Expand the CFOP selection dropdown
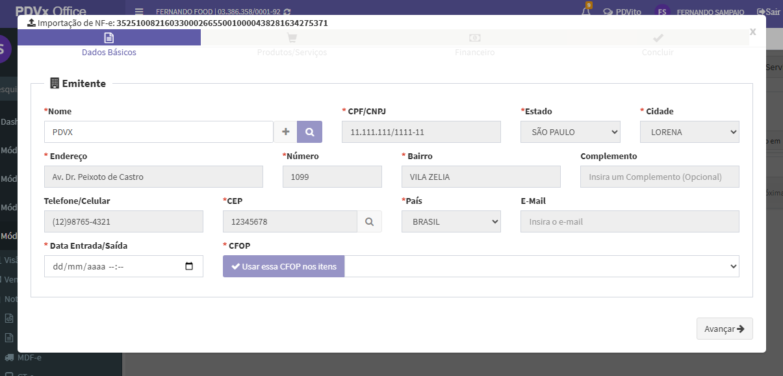This screenshot has height=376, width=783. [541, 266]
